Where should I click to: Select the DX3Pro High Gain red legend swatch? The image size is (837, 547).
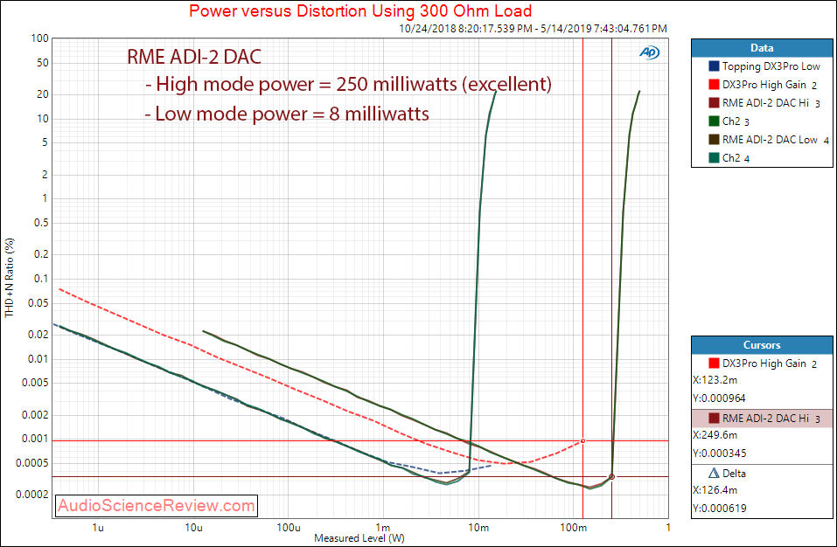pos(714,85)
